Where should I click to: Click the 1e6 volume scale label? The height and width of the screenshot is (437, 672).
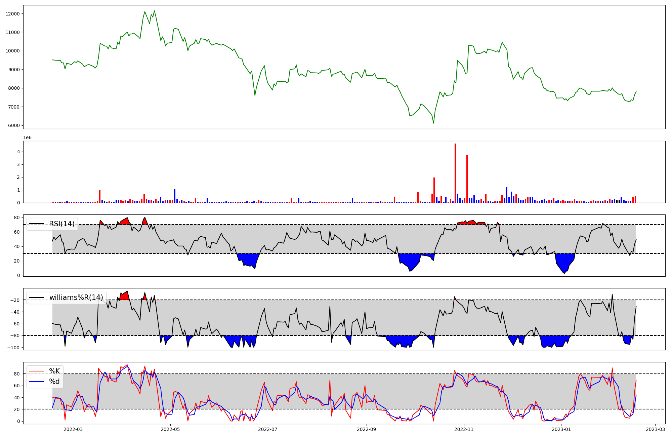(27, 138)
